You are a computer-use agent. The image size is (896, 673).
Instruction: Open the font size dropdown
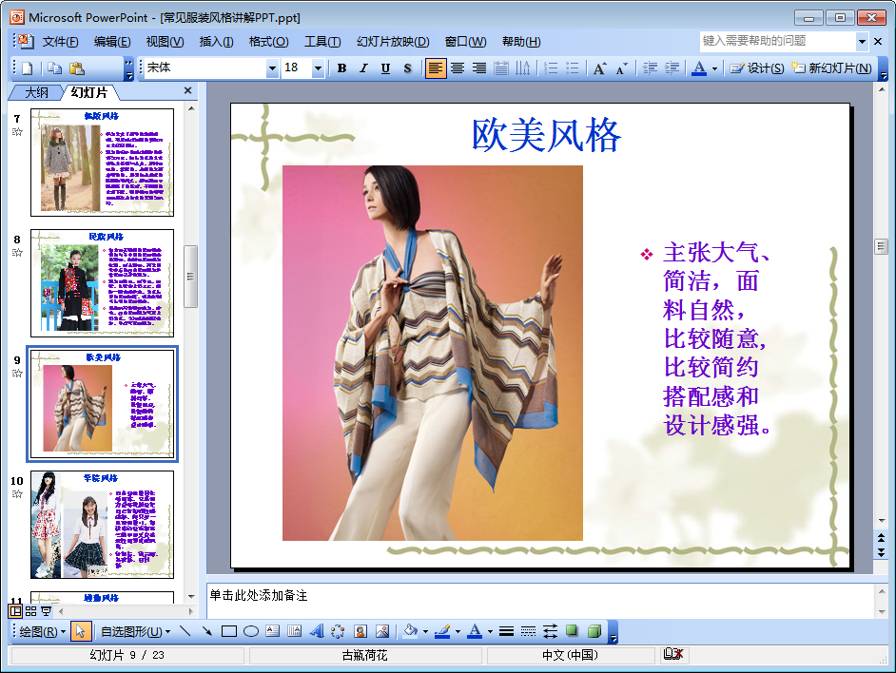(318, 68)
